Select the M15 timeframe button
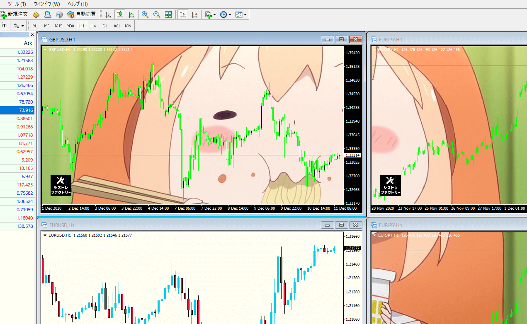 (58, 26)
